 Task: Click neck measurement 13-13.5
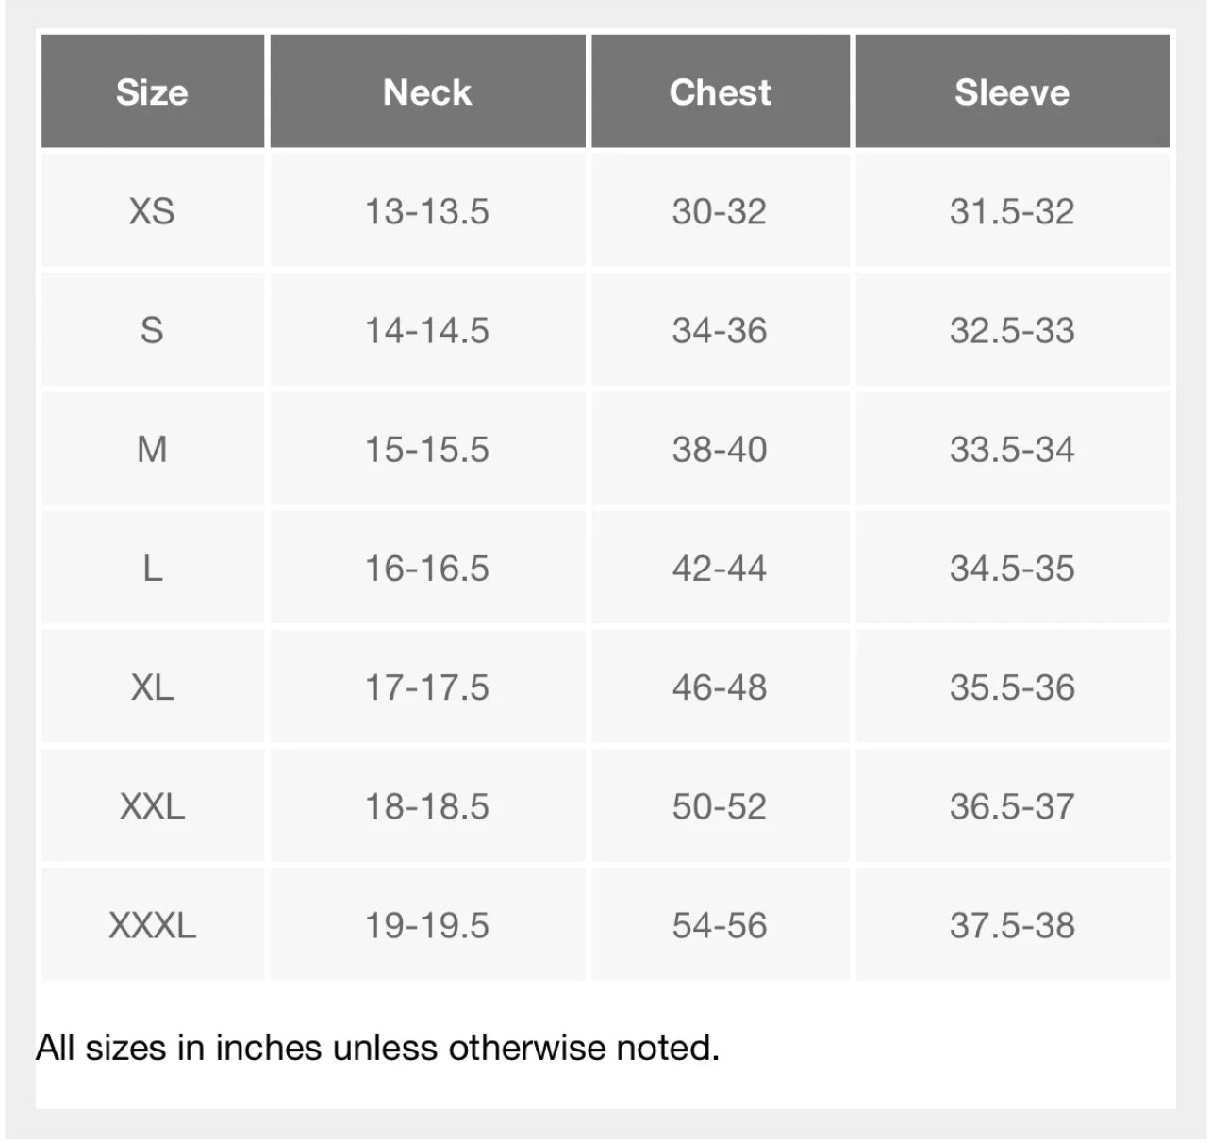tap(427, 211)
